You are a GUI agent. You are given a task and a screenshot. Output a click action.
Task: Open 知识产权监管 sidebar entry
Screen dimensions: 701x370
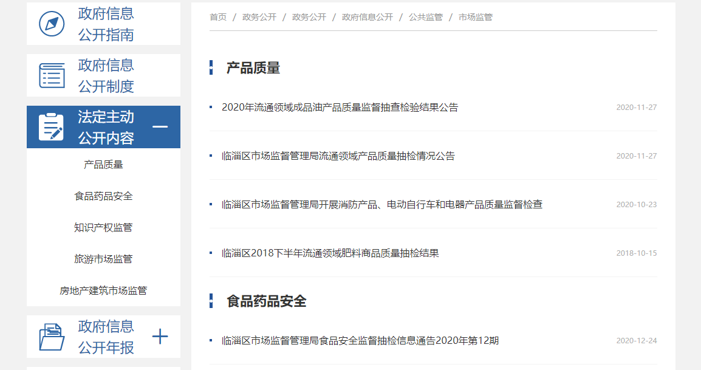[x=103, y=228]
